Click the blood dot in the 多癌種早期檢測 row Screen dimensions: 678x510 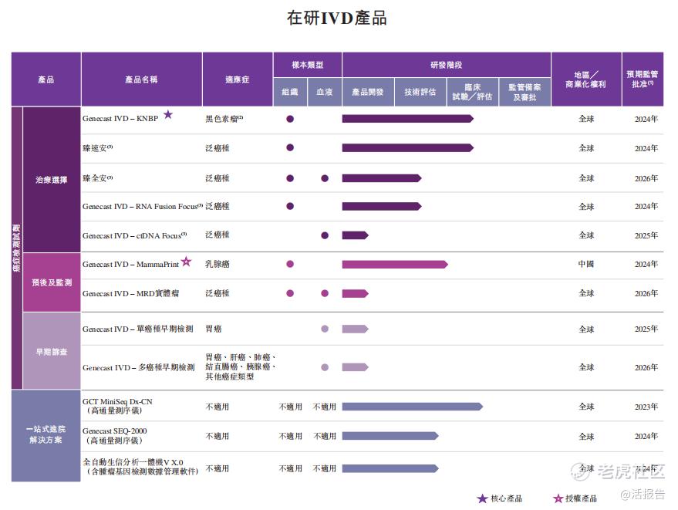325,367
